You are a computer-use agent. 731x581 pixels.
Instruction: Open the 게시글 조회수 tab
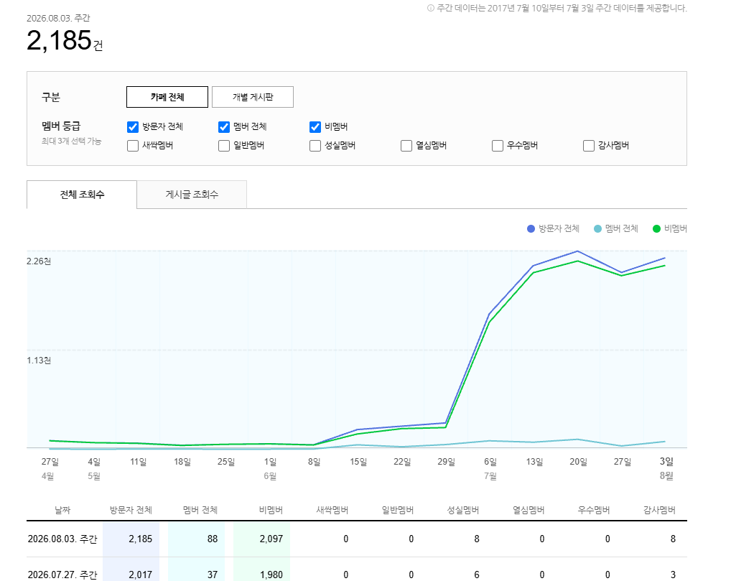point(192,195)
